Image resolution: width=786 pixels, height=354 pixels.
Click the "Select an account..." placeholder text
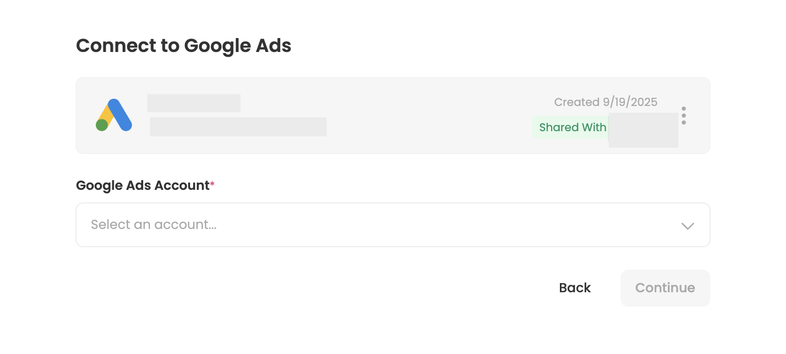[x=153, y=225]
